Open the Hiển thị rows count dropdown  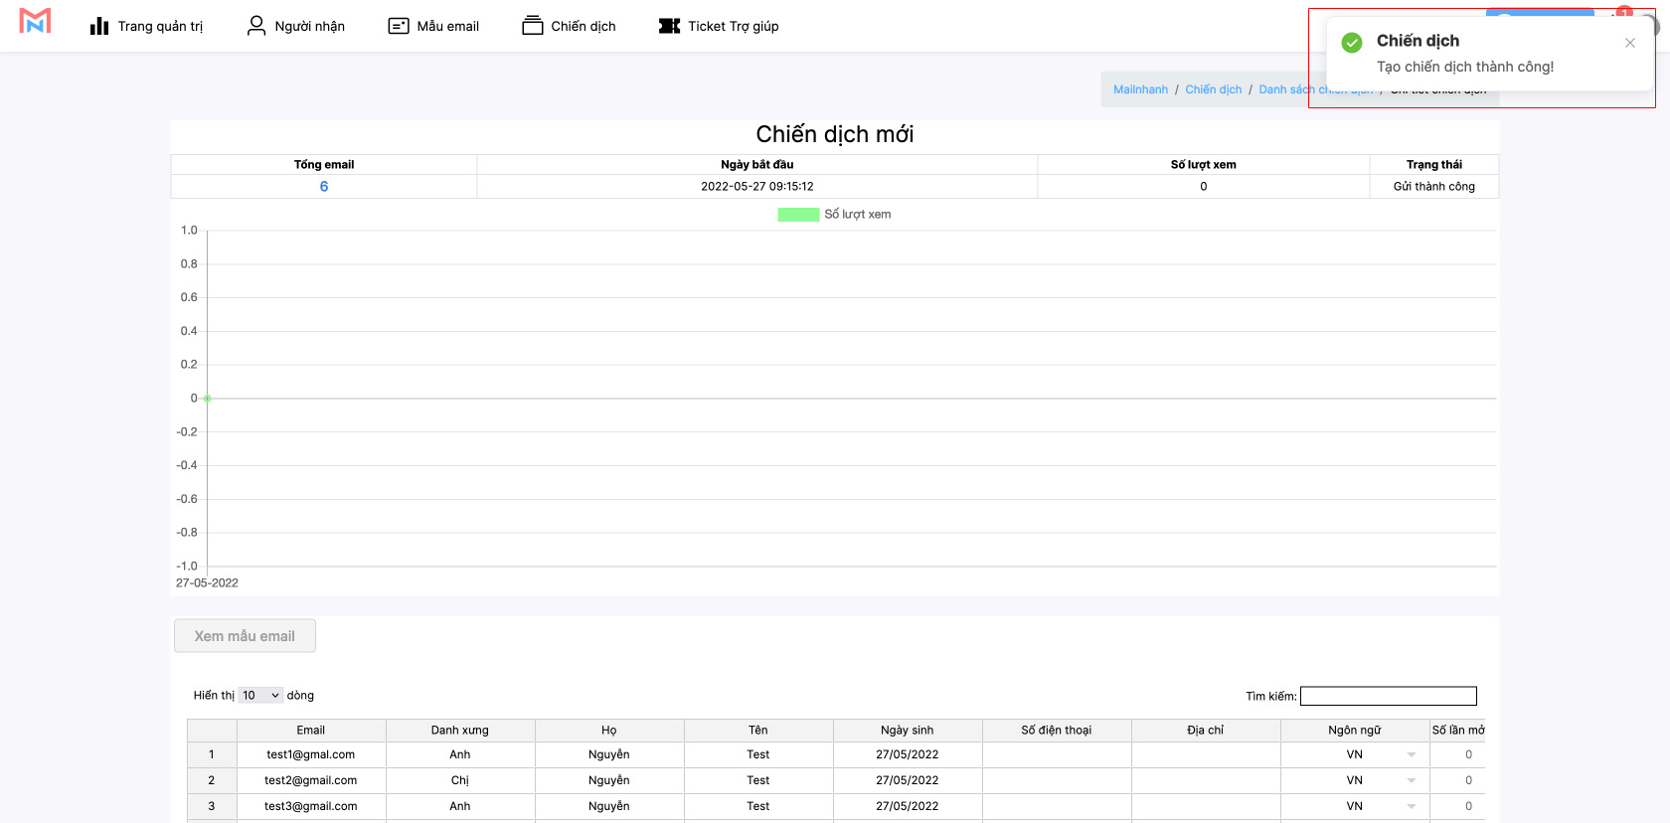pos(260,696)
